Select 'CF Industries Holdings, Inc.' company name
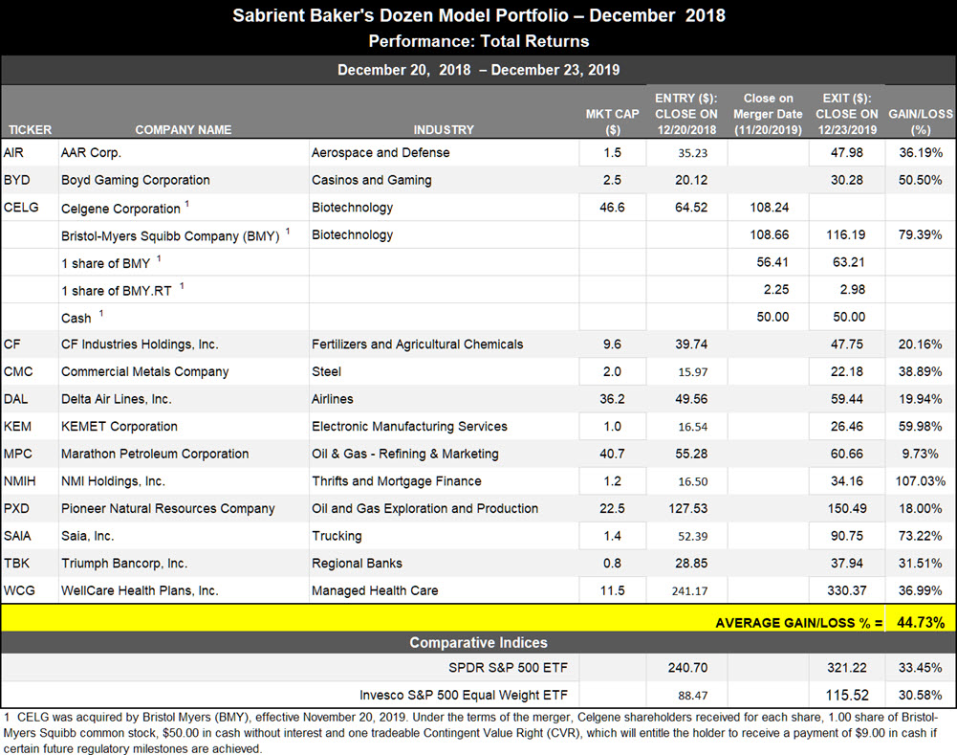Viewport: 957px width, 755px height. (140, 344)
